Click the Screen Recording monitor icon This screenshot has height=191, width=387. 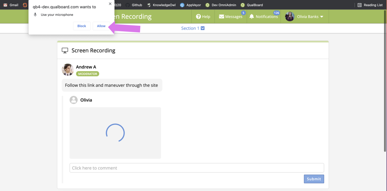(x=65, y=51)
